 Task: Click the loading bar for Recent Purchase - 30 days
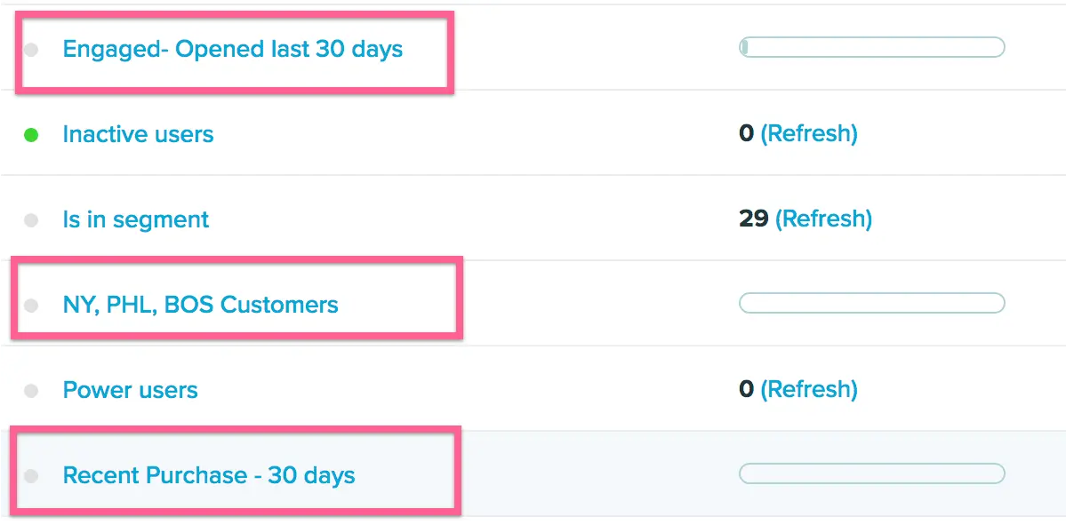(x=871, y=473)
